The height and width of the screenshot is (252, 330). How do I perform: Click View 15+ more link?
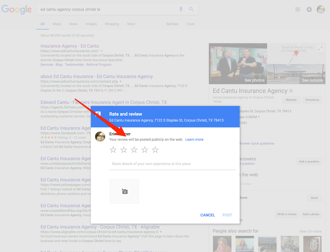tap(311, 231)
